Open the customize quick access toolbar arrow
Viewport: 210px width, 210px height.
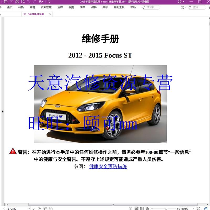49,2
